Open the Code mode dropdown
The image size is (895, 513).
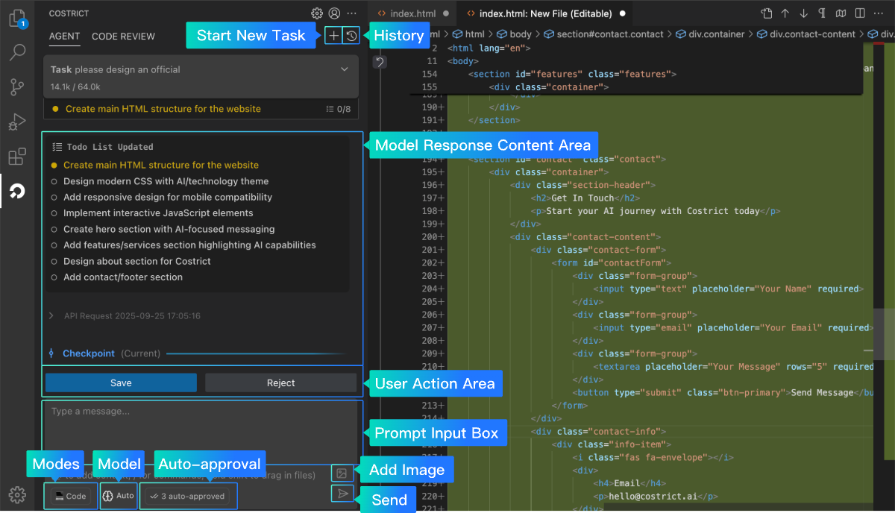pos(70,496)
